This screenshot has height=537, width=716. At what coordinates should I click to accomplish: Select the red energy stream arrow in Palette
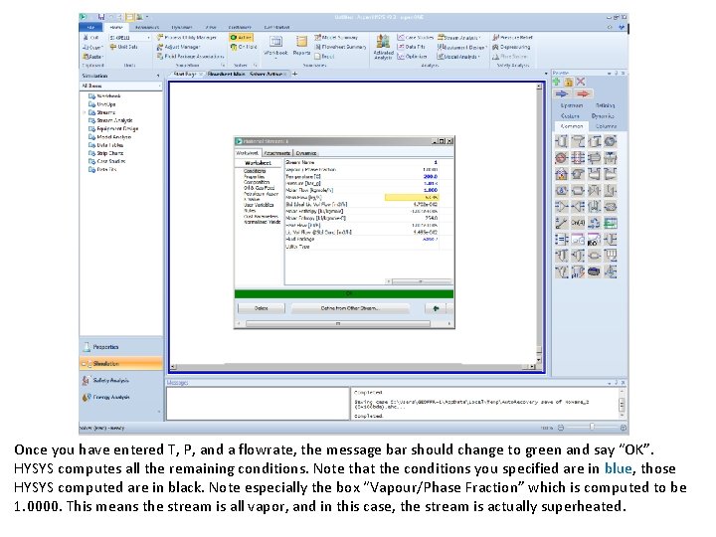pos(583,93)
